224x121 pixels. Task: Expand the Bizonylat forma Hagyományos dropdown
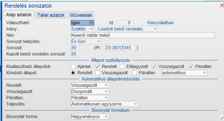pyautogui.click(x=106, y=117)
